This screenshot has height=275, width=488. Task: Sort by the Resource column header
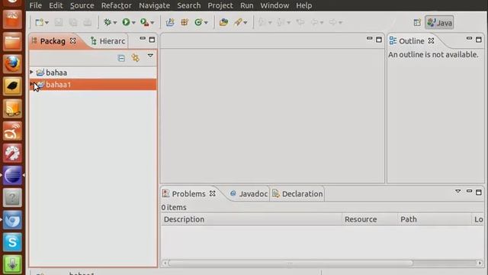(370, 219)
